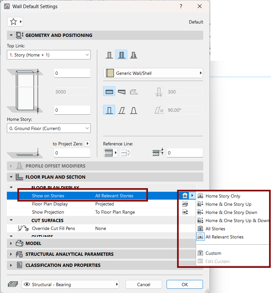Click the help question mark button
Image resolution: width=271 pixels, height=293 pixels.
[181, 6]
